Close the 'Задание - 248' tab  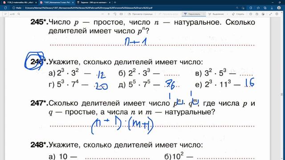(110, 3)
